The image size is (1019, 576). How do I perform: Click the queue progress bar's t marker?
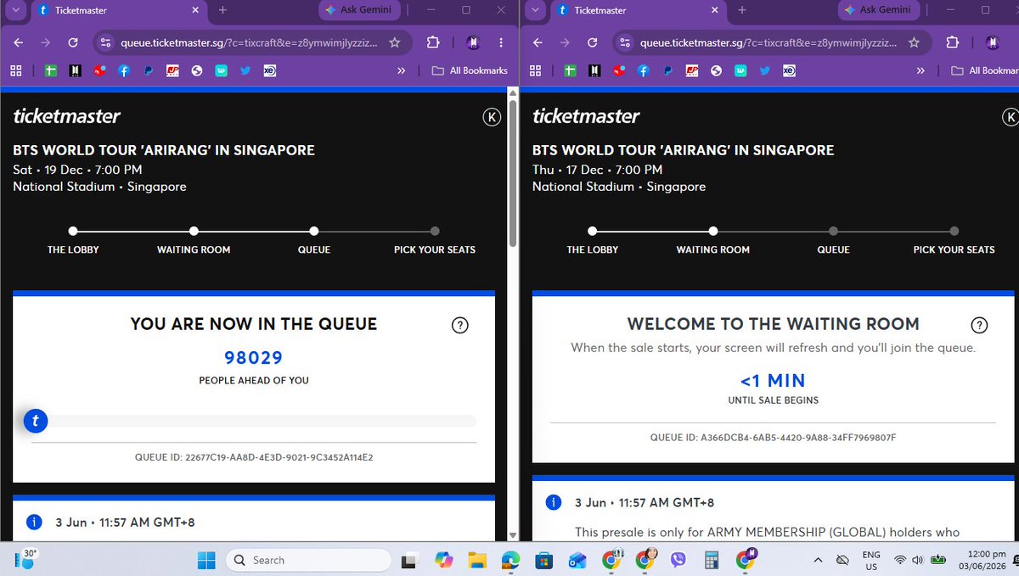[x=36, y=421]
